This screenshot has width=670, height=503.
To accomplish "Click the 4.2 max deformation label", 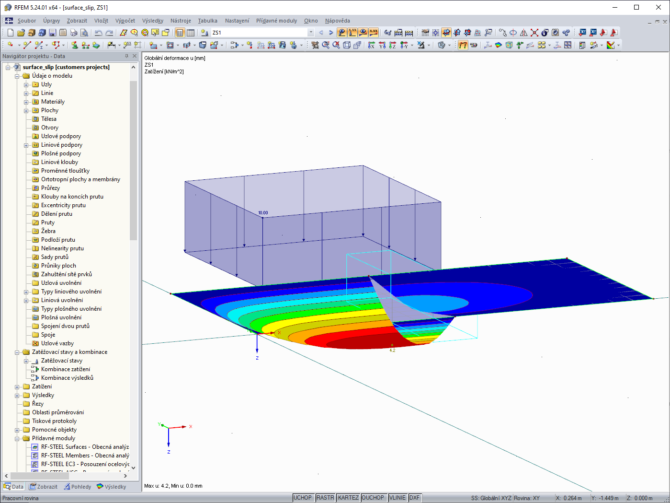I will pyautogui.click(x=392, y=350).
